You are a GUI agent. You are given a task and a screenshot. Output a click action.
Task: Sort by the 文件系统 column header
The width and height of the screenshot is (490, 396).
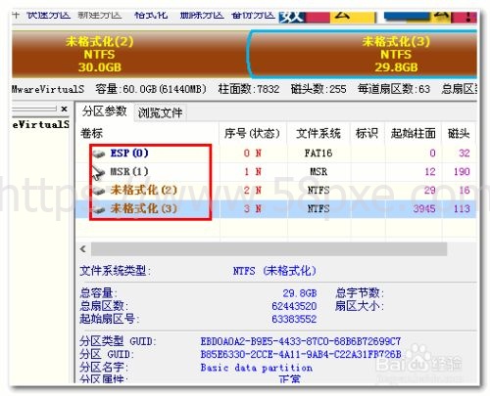tap(318, 133)
